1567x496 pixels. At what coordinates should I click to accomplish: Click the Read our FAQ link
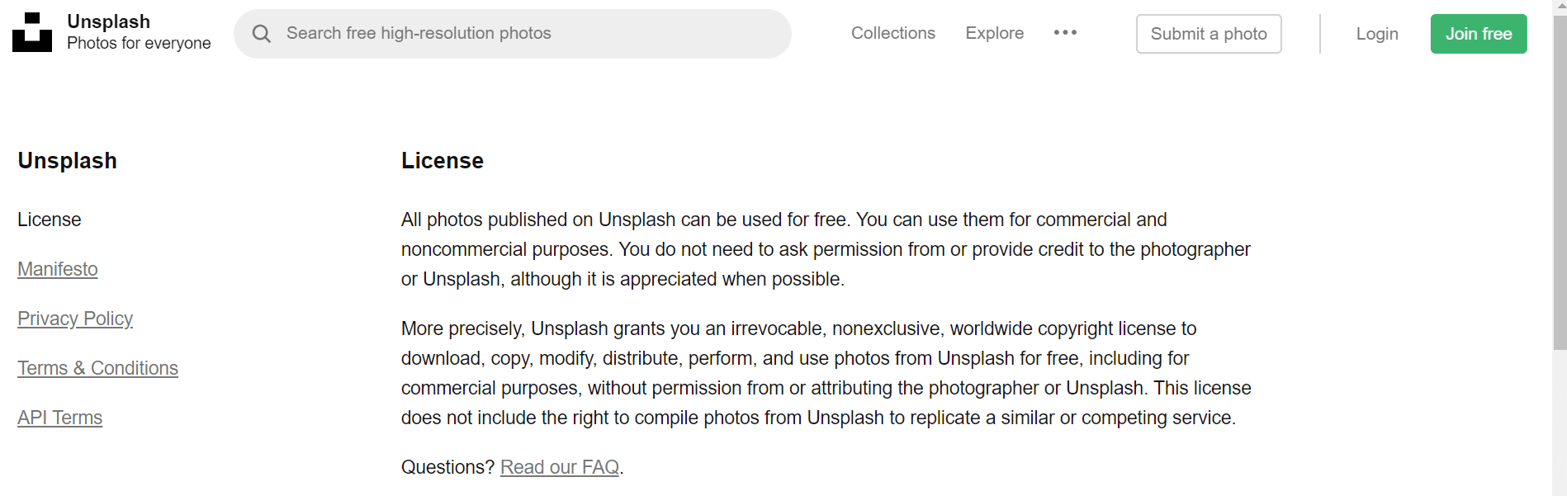[x=560, y=467]
